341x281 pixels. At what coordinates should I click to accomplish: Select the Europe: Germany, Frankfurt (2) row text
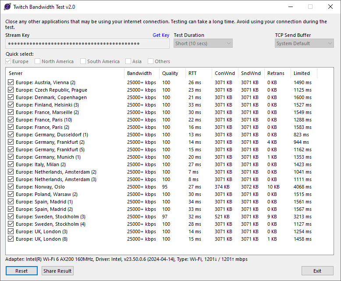pyautogui.click(x=50, y=142)
